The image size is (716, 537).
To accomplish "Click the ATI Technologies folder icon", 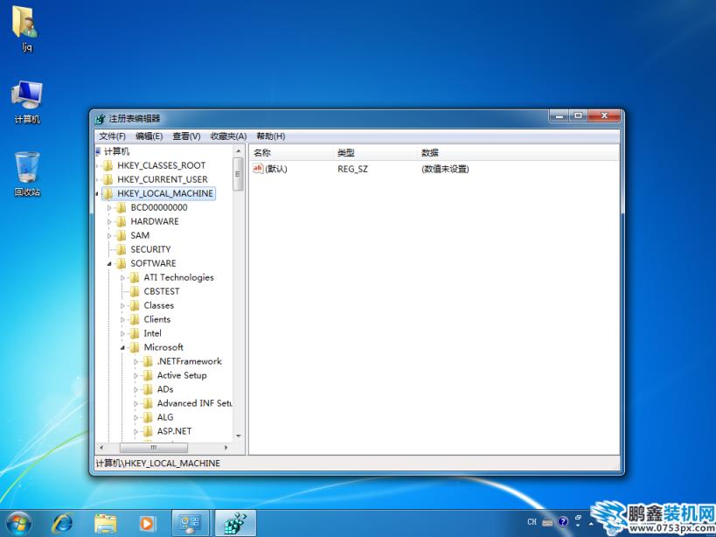I will [135, 277].
